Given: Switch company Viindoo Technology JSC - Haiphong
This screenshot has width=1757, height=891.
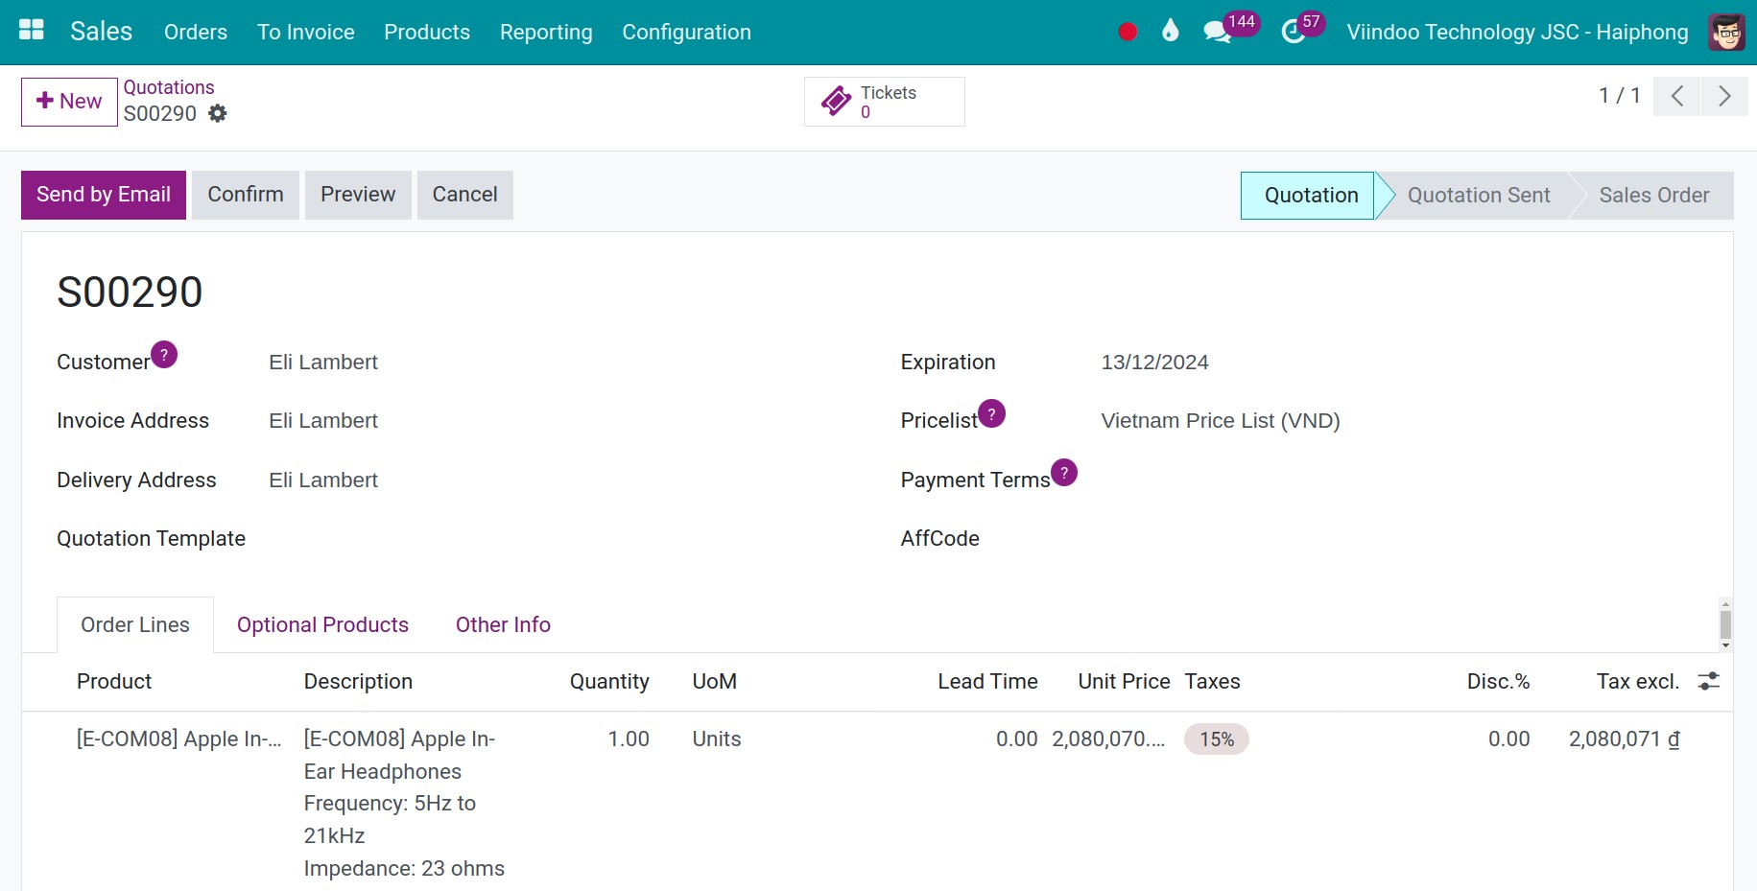Looking at the screenshot, I should pyautogui.click(x=1517, y=32).
